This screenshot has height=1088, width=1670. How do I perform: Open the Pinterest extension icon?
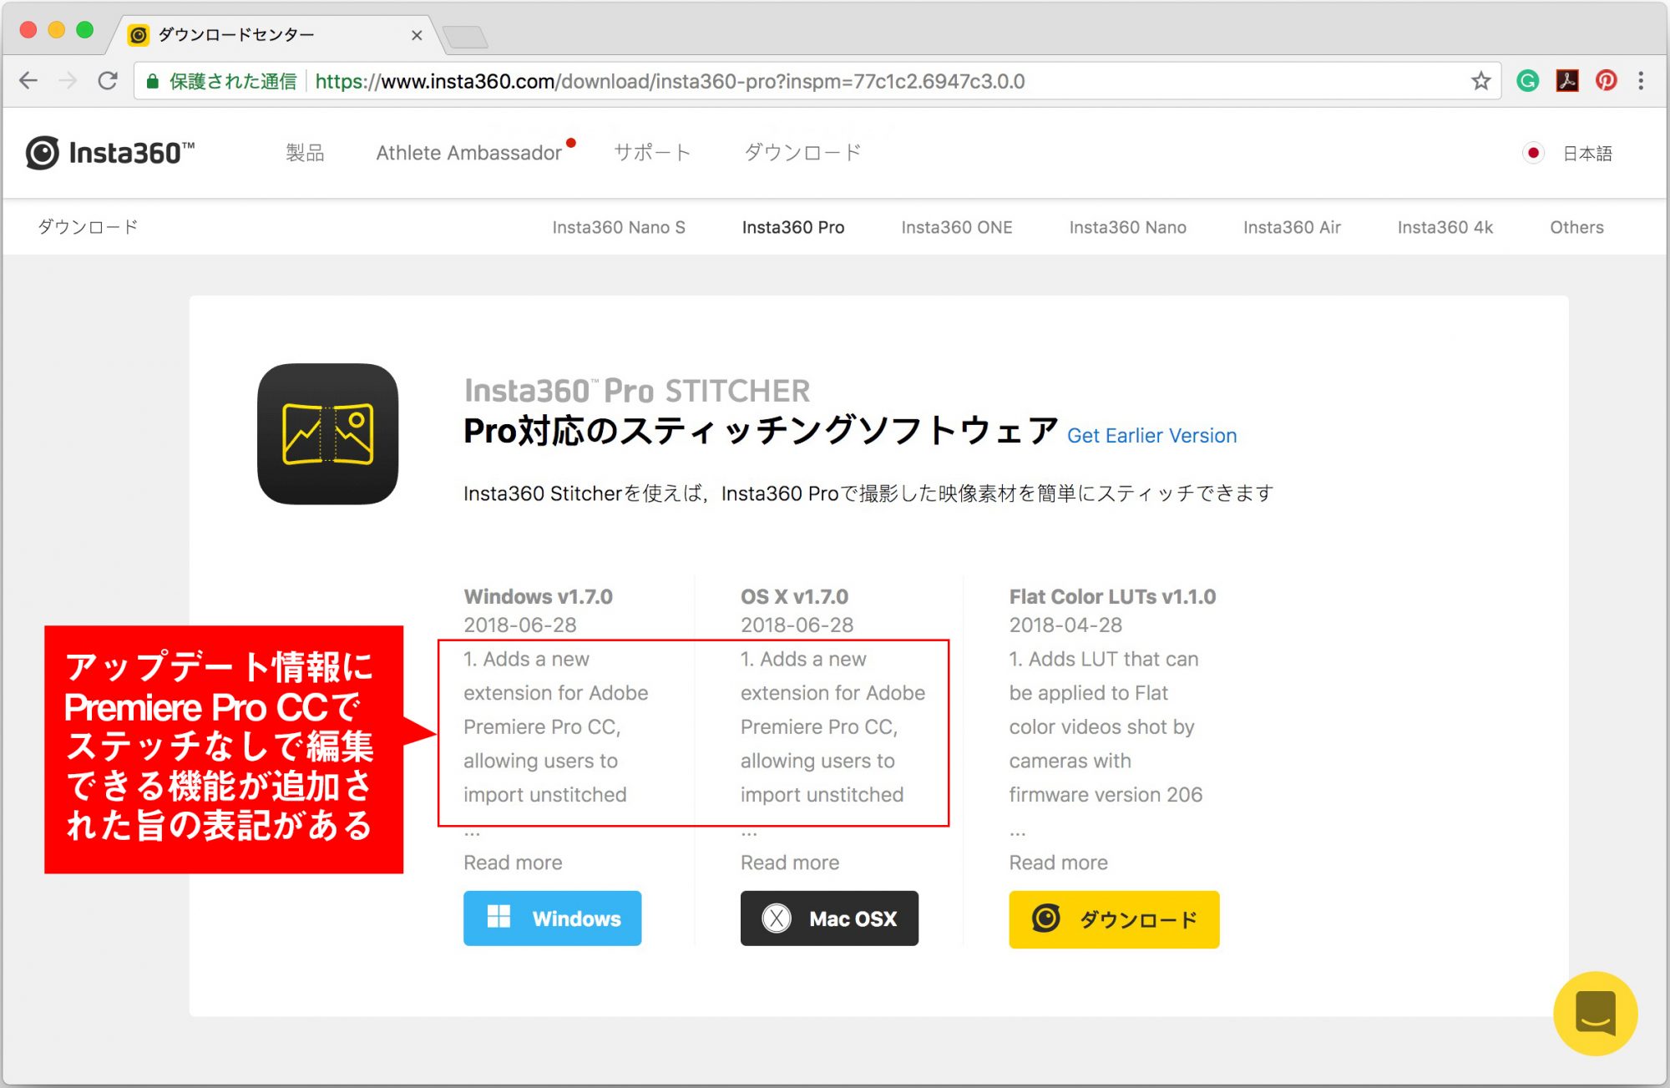(1606, 81)
